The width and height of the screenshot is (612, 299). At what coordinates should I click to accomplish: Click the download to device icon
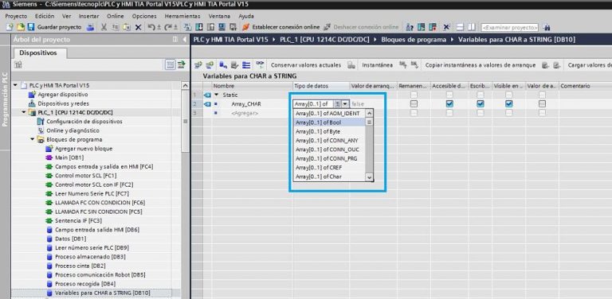(x=198, y=27)
